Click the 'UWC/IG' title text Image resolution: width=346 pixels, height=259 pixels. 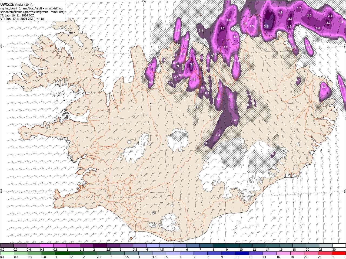6,5
